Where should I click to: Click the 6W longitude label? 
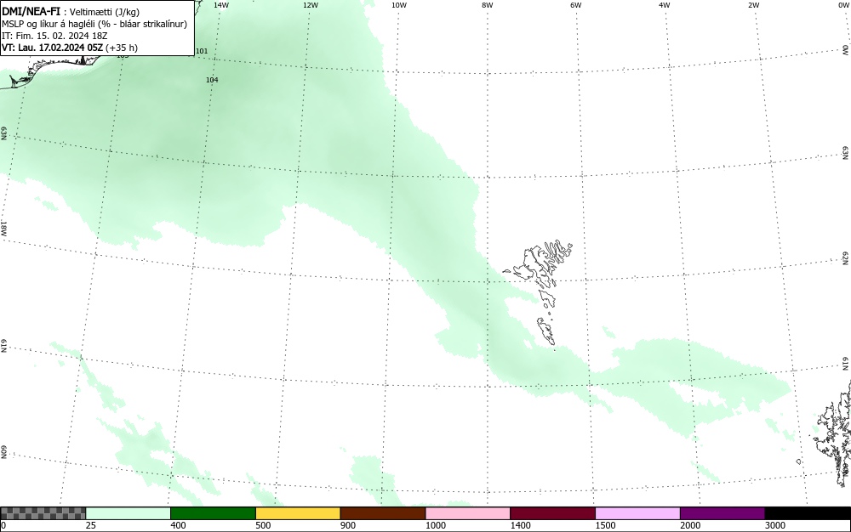click(576, 5)
